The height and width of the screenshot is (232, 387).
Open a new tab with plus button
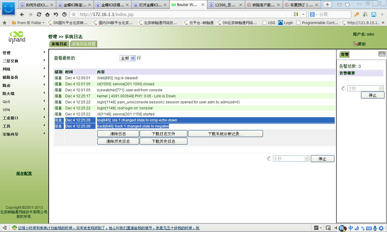coord(327,5)
